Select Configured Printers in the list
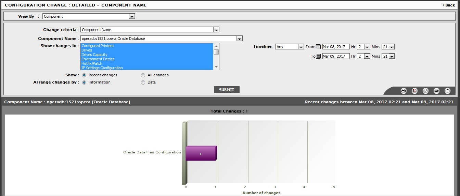Viewport: 460px width, 196px height. pos(147,46)
